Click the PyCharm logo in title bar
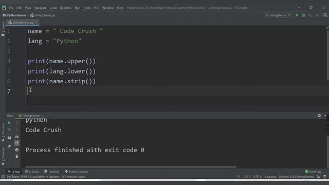Viewport: 329px width, 185px height. (4, 8)
